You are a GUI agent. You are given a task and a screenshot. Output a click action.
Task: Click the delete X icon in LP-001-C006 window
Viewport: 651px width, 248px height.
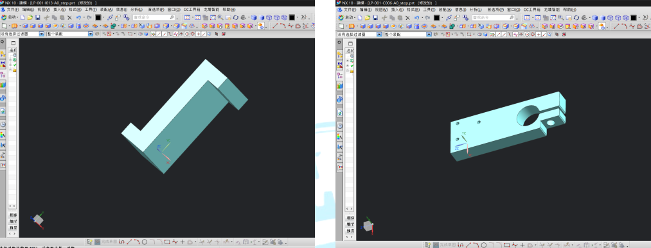407,17
